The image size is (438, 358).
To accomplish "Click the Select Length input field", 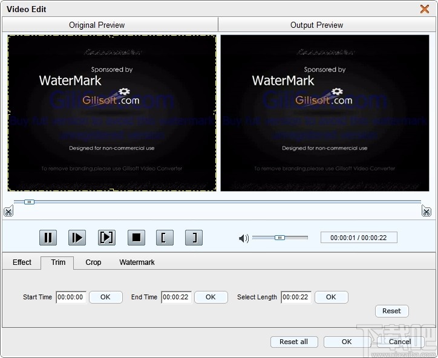I will (x=296, y=297).
